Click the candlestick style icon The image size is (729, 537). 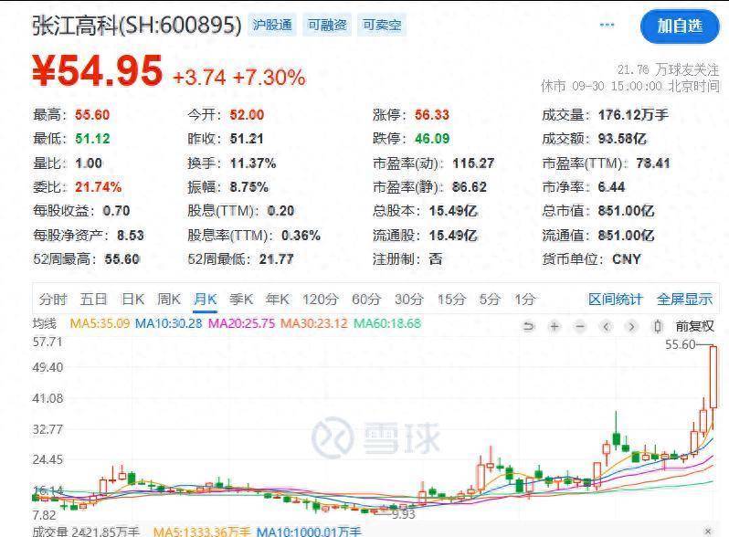657,326
